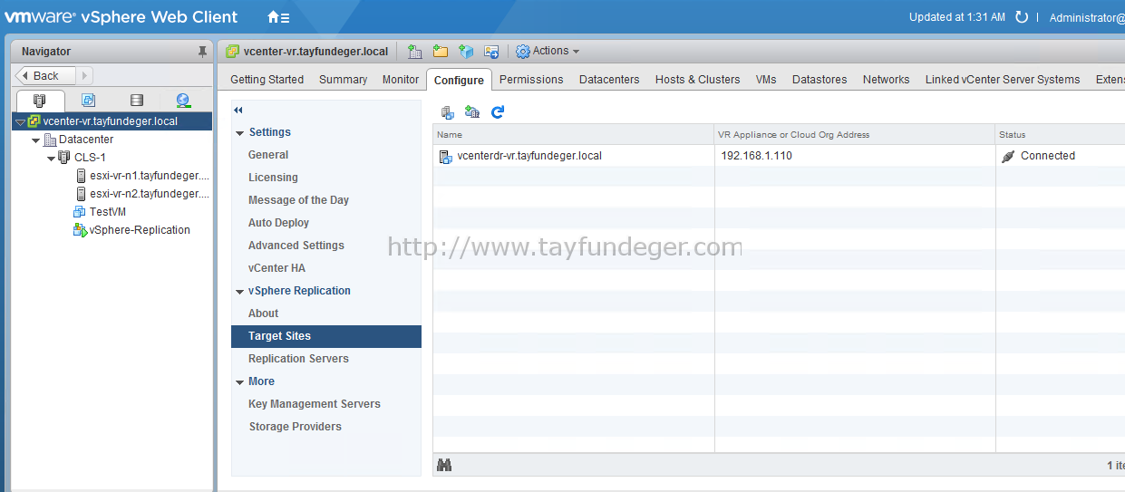Image resolution: width=1125 pixels, height=492 pixels.
Task: Collapse the Settings section
Action: 239,132
